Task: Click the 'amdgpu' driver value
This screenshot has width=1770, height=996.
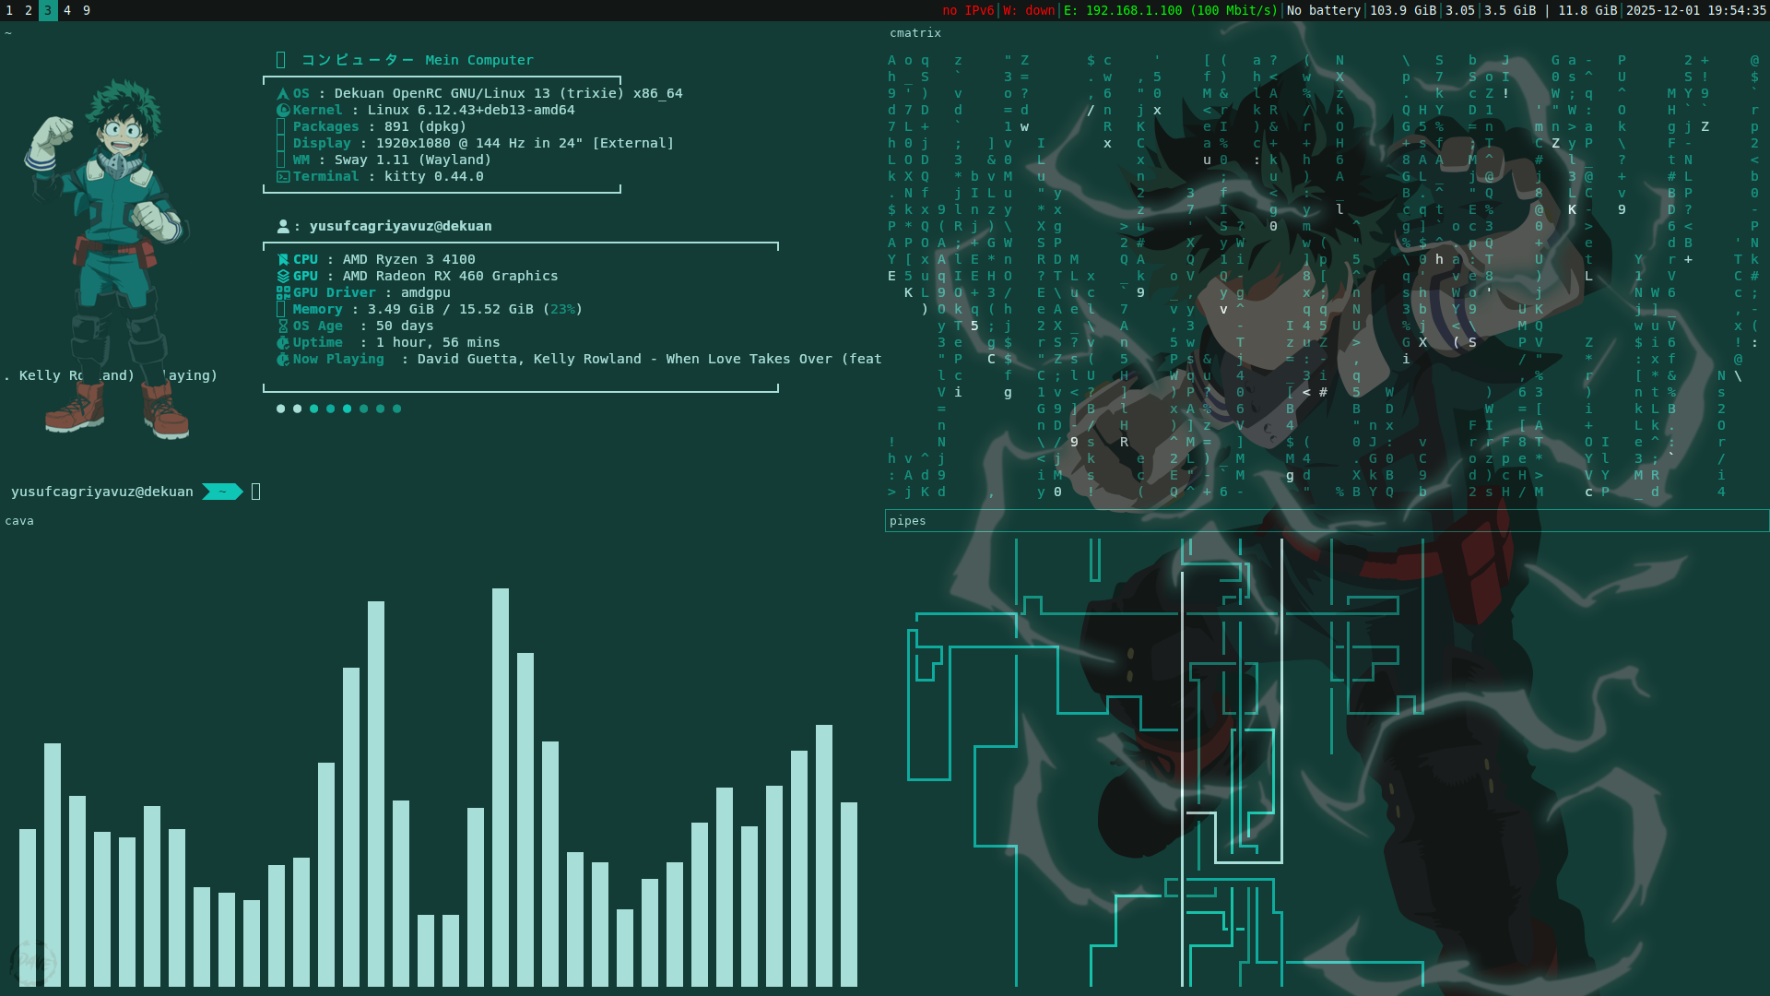Action: tap(425, 293)
